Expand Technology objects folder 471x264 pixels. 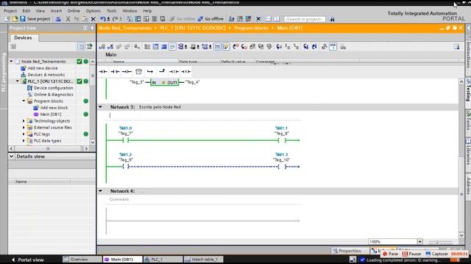(x=24, y=121)
